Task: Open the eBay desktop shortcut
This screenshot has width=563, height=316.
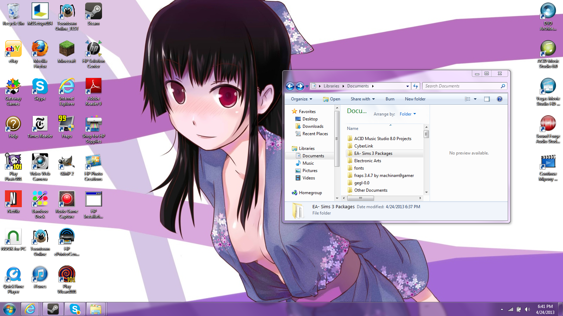Action: [x=13, y=52]
